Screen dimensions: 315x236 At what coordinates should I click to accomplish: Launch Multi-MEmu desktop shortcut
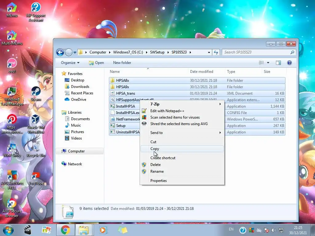tap(12, 38)
